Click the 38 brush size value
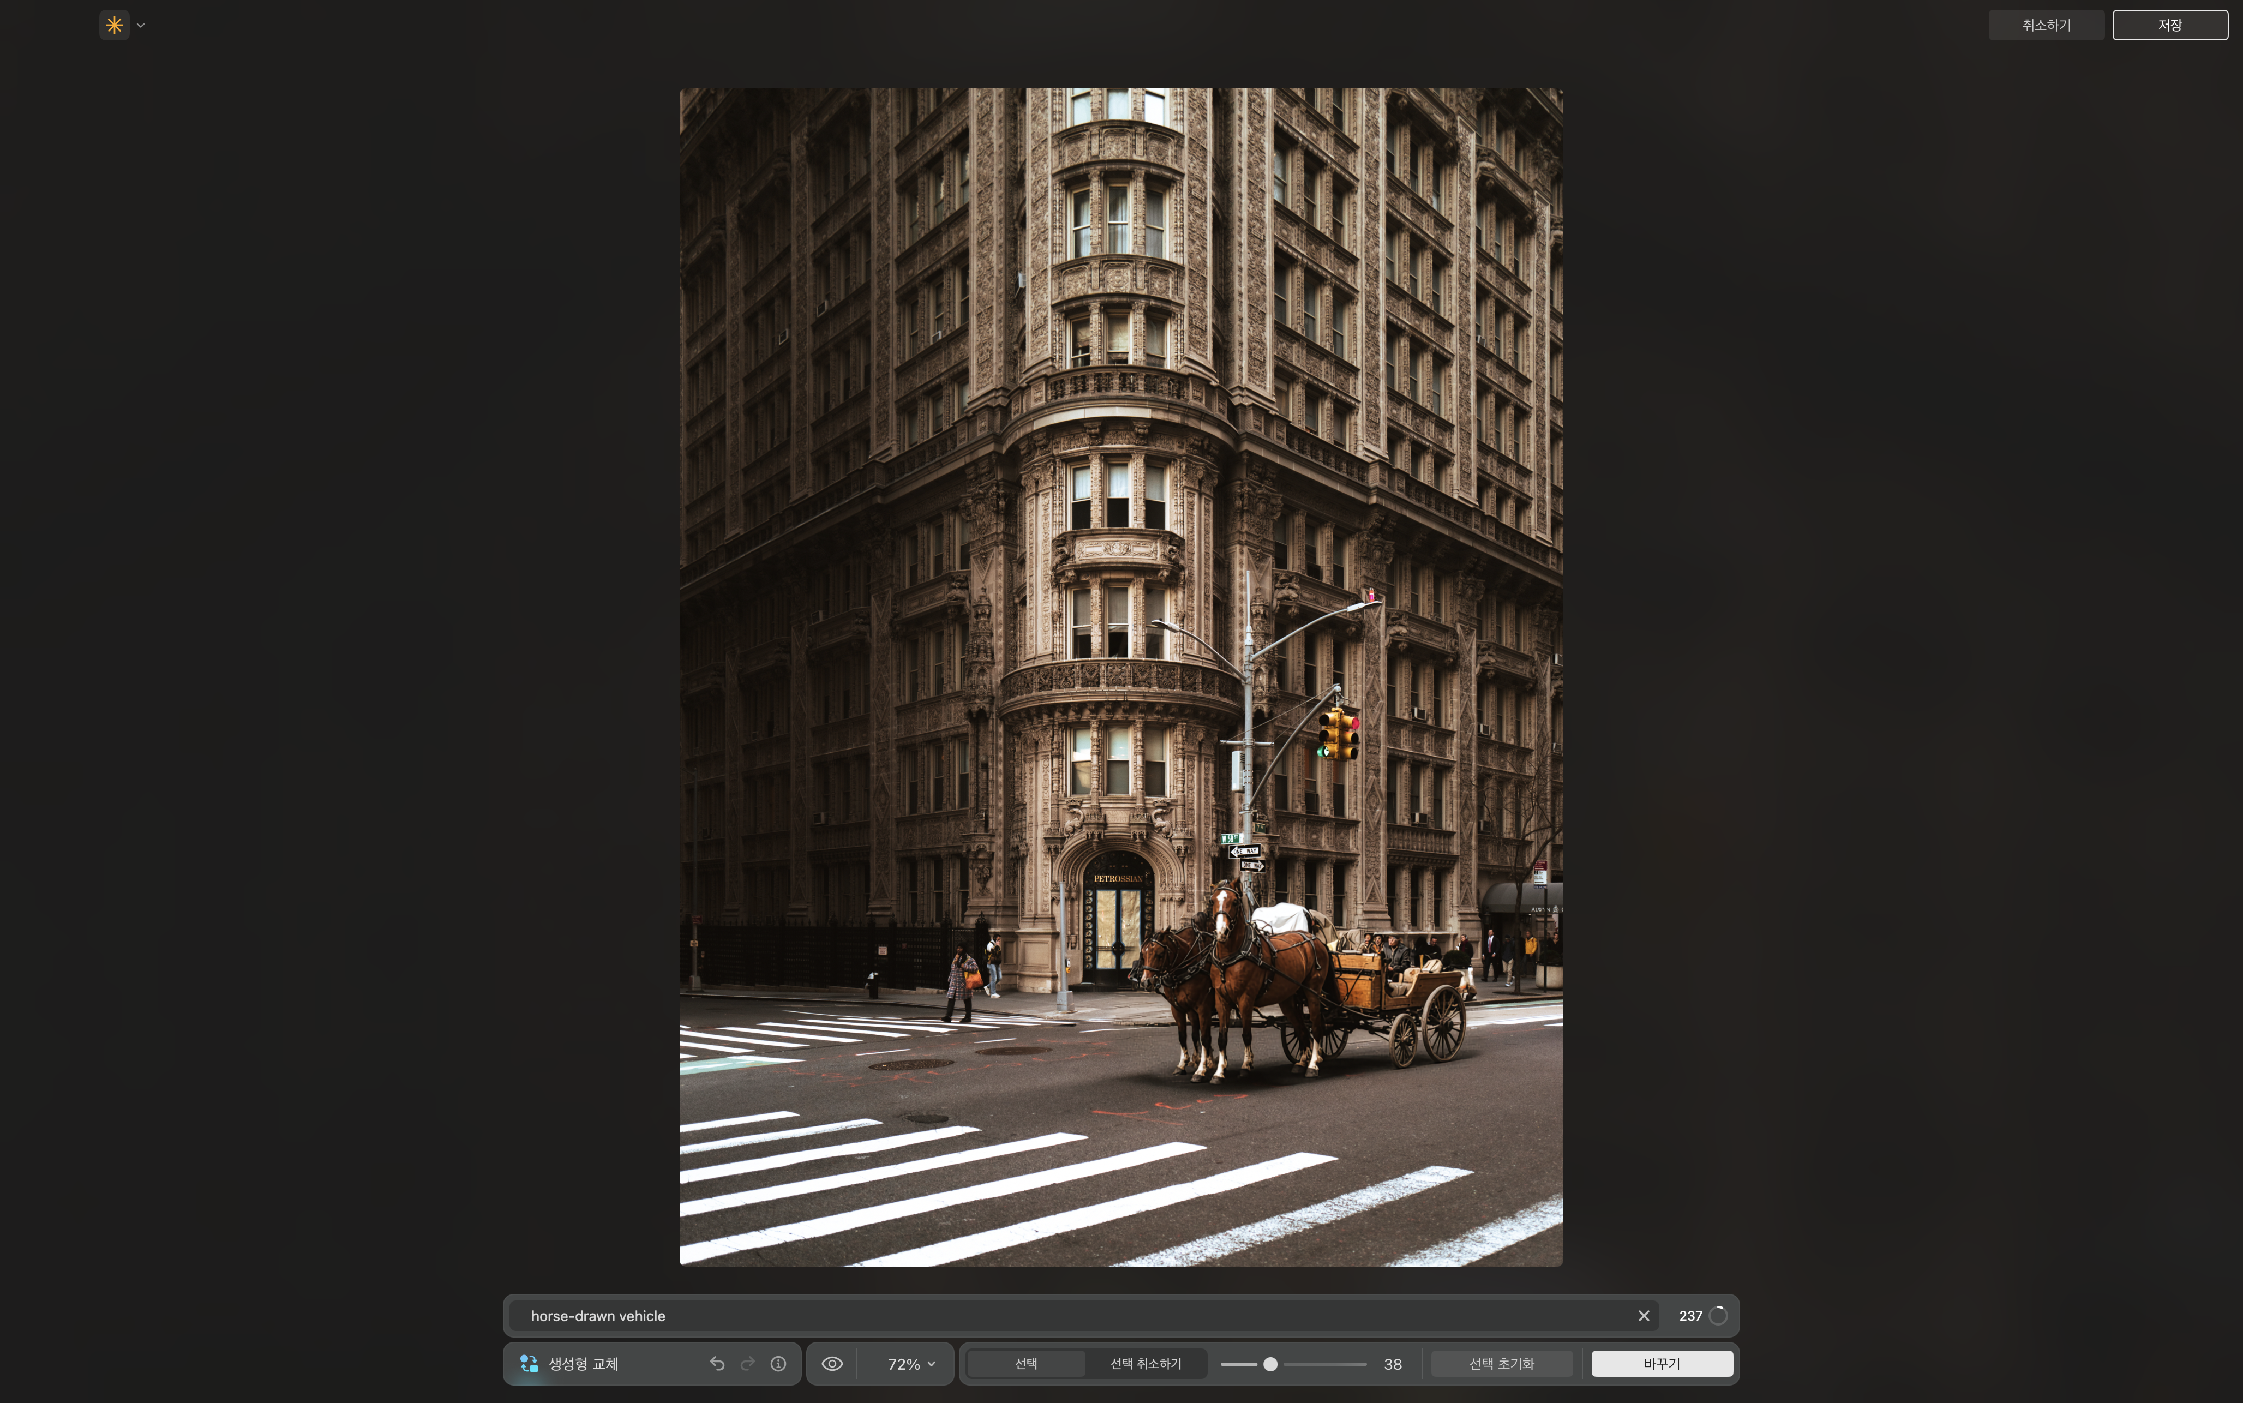2243x1403 pixels. pyautogui.click(x=1393, y=1364)
